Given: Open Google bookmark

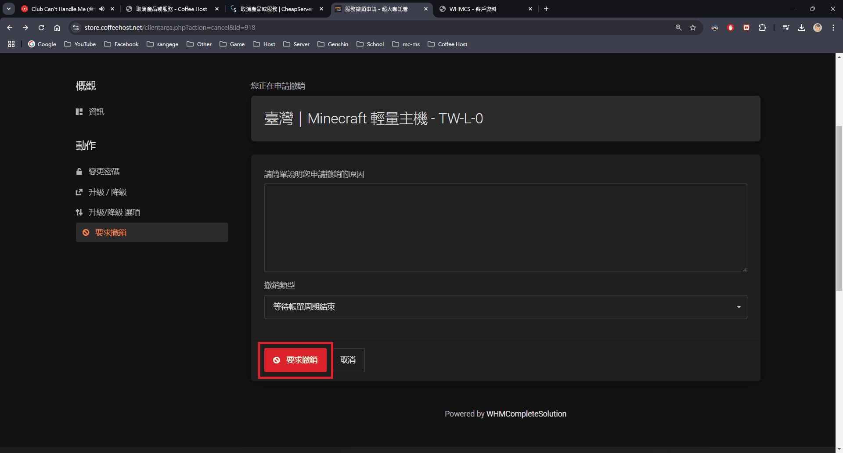Looking at the screenshot, I should click(x=42, y=44).
